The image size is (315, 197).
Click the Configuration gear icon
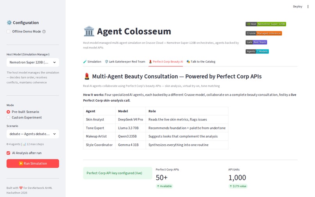(9, 23)
